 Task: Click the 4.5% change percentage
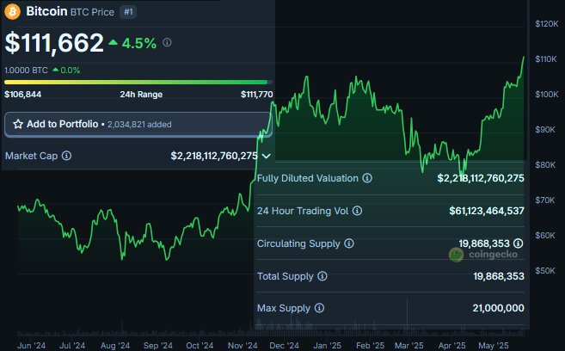point(139,43)
